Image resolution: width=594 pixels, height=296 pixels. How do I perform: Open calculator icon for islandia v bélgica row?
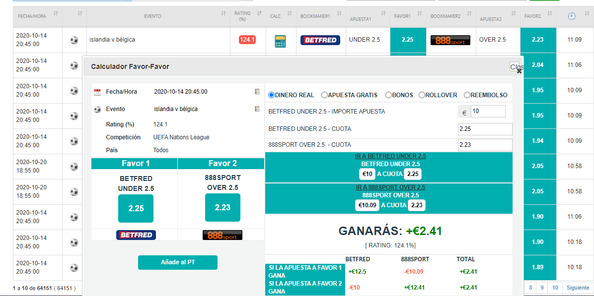pos(280,41)
